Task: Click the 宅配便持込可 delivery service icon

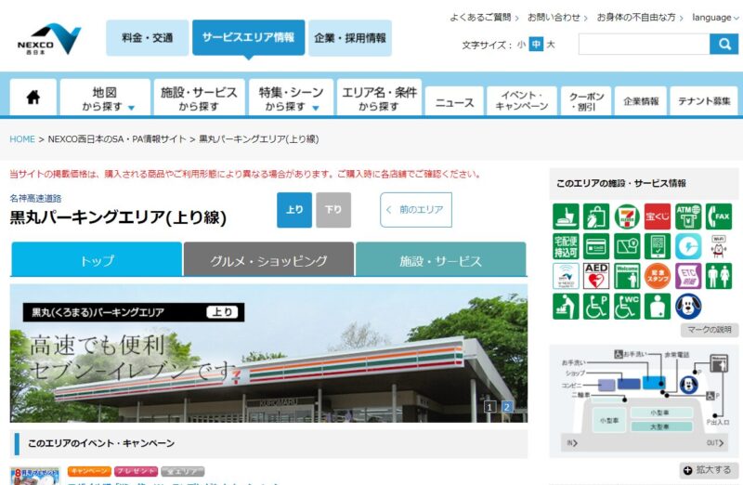Action: point(566,246)
